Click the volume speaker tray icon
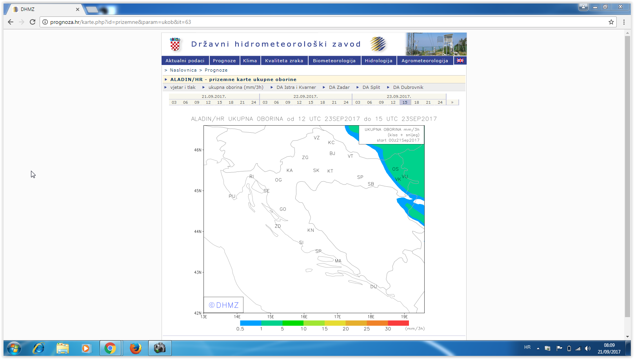This screenshot has width=634, height=359. (x=587, y=348)
